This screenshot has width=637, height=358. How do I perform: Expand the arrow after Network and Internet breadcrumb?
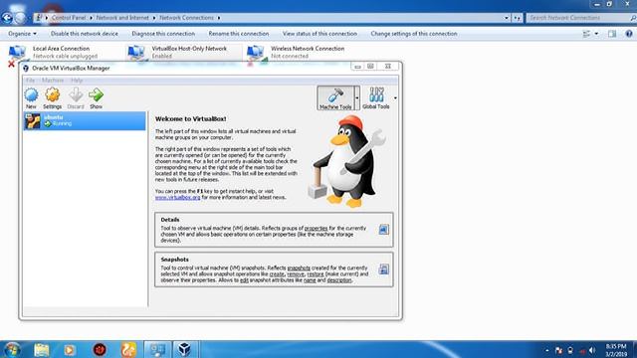[x=154, y=18]
